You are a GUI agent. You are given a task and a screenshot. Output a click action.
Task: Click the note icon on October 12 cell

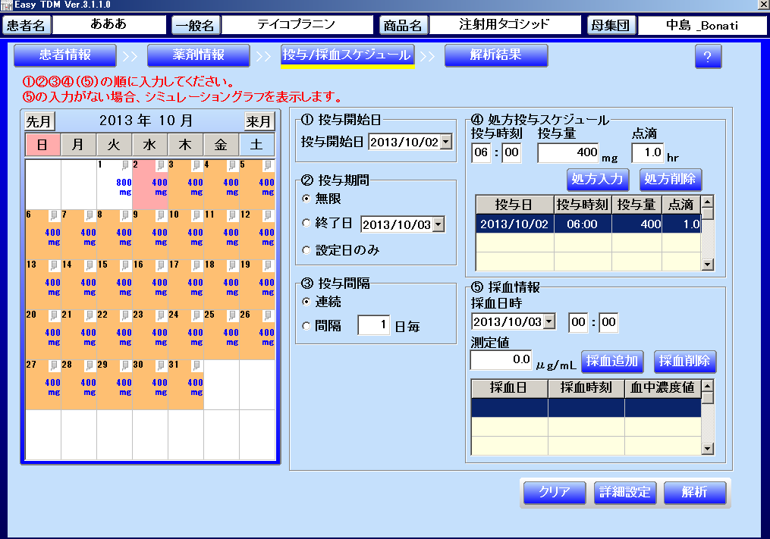coord(268,215)
